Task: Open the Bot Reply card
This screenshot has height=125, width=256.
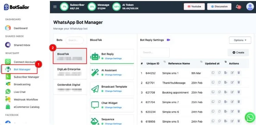Action: pyautogui.click(x=112, y=56)
